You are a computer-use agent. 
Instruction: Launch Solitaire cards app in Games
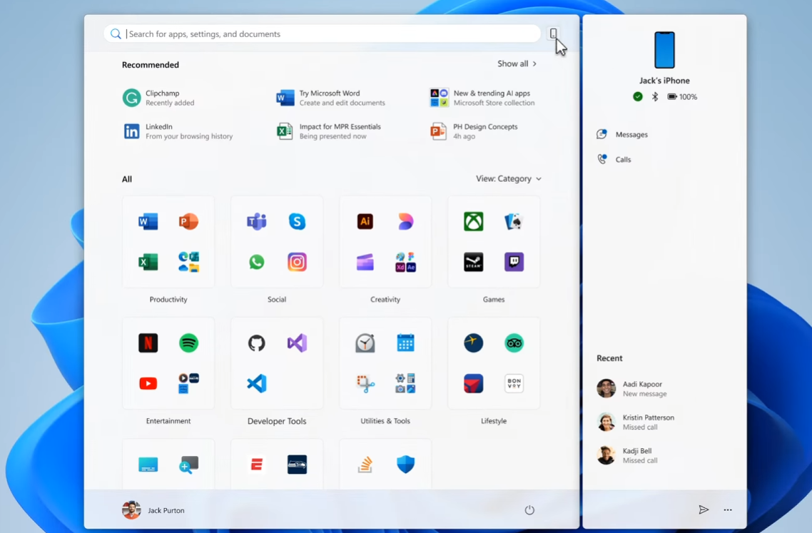(514, 222)
